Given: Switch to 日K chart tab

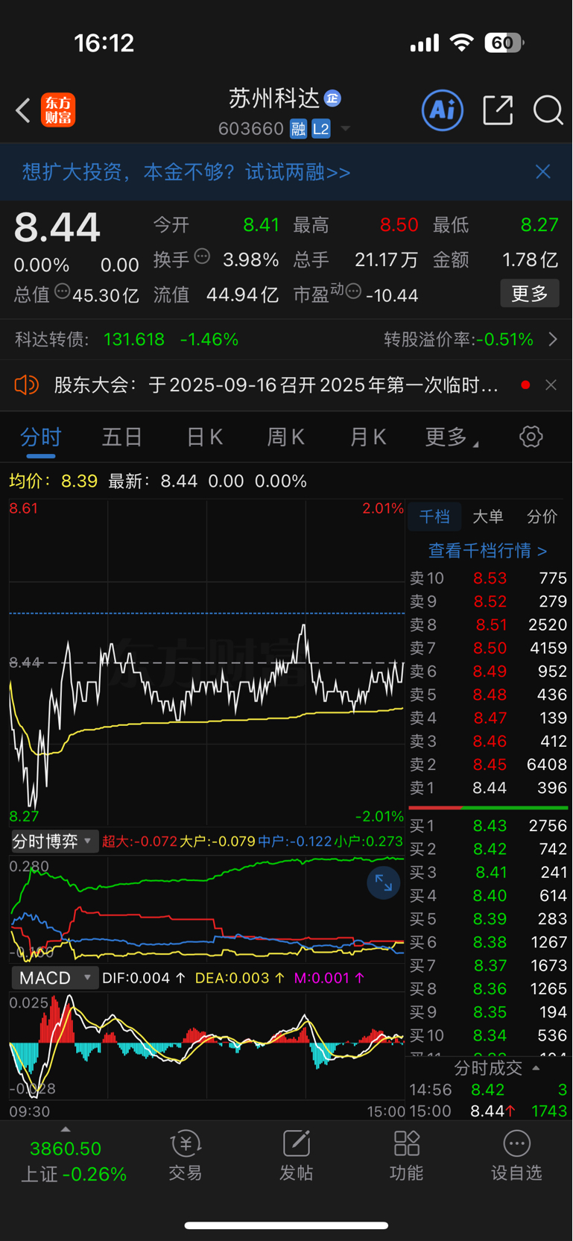Looking at the screenshot, I should click(204, 438).
